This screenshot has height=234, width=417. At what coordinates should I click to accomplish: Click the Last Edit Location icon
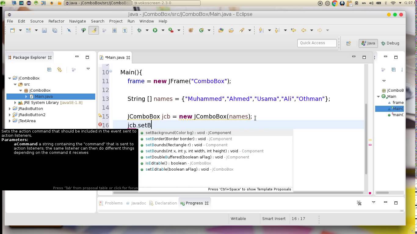(x=293, y=30)
